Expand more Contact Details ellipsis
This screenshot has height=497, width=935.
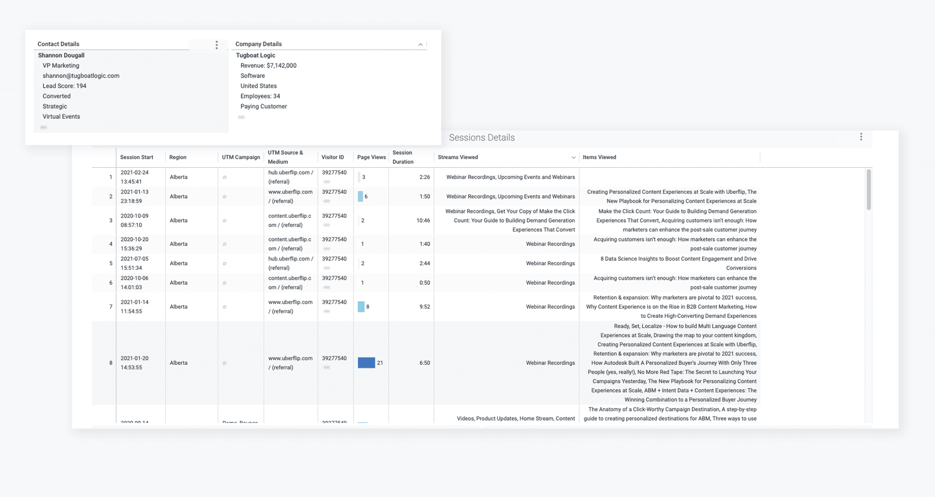[44, 127]
